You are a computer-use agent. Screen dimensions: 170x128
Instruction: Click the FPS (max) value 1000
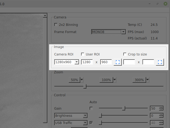pos(155,32)
